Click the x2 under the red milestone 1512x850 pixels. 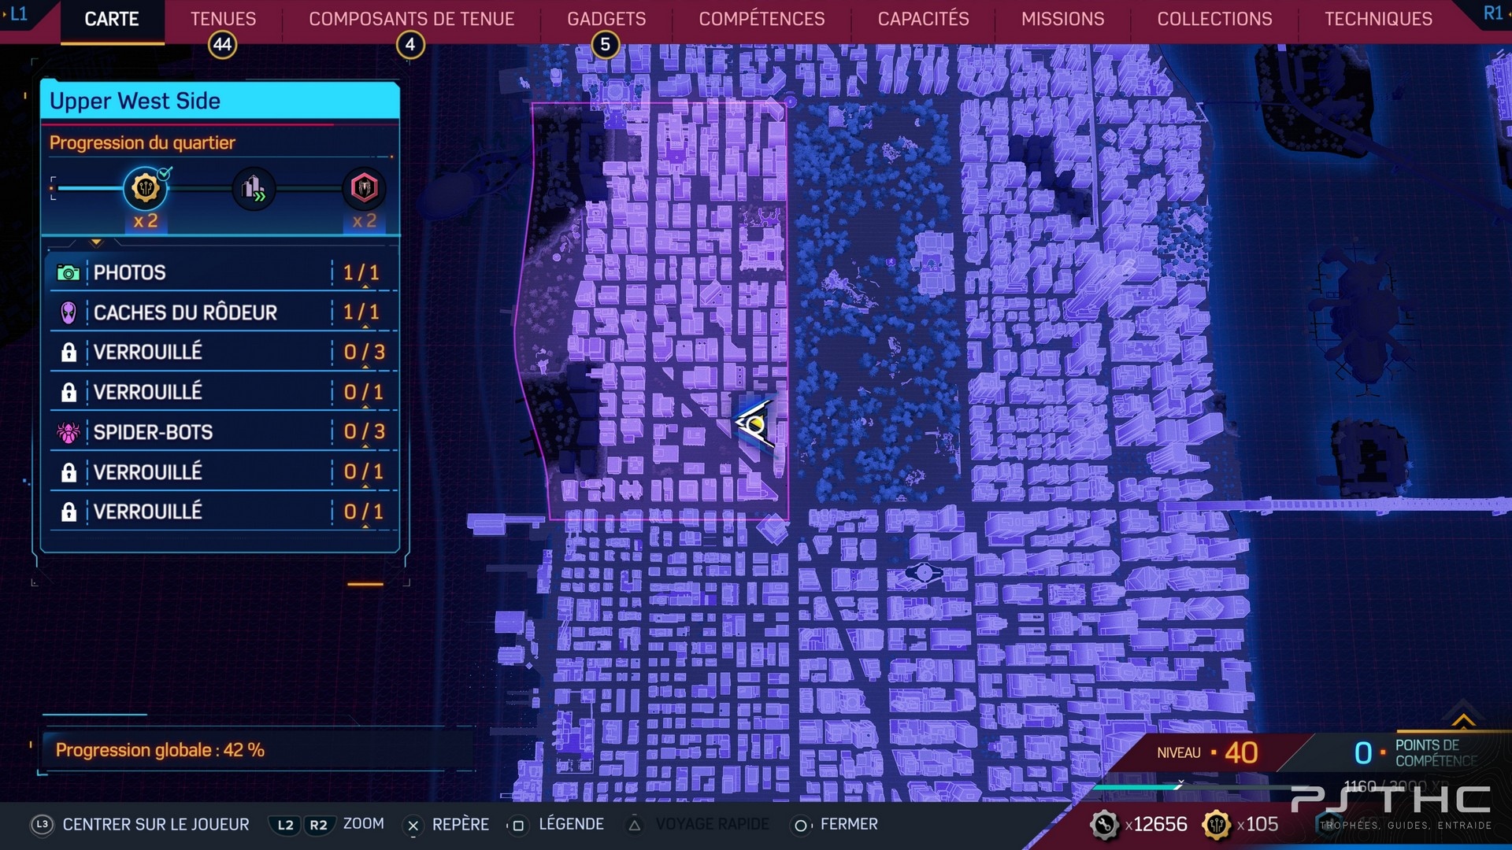[364, 221]
